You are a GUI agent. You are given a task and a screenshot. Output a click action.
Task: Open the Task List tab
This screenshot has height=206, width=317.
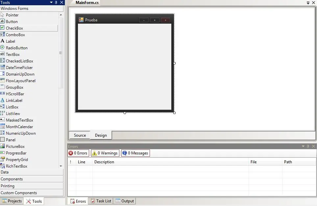click(x=101, y=201)
